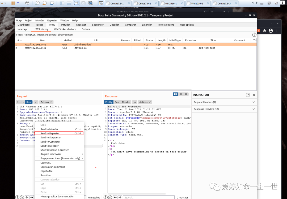Choose Send to Intruder from context menu
The image size is (287, 199).
coord(60,129)
